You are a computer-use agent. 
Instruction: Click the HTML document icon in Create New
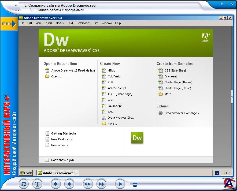pos(104,70)
